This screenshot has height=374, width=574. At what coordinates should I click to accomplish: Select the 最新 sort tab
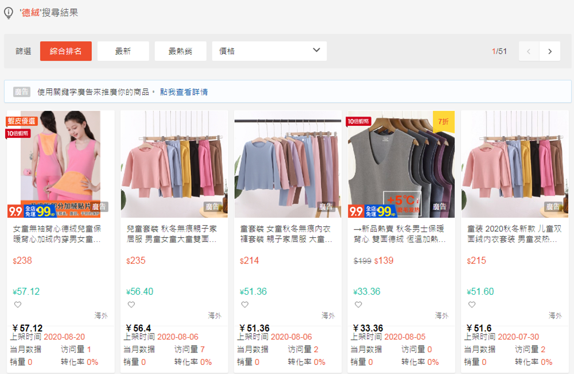tap(123, 51)
